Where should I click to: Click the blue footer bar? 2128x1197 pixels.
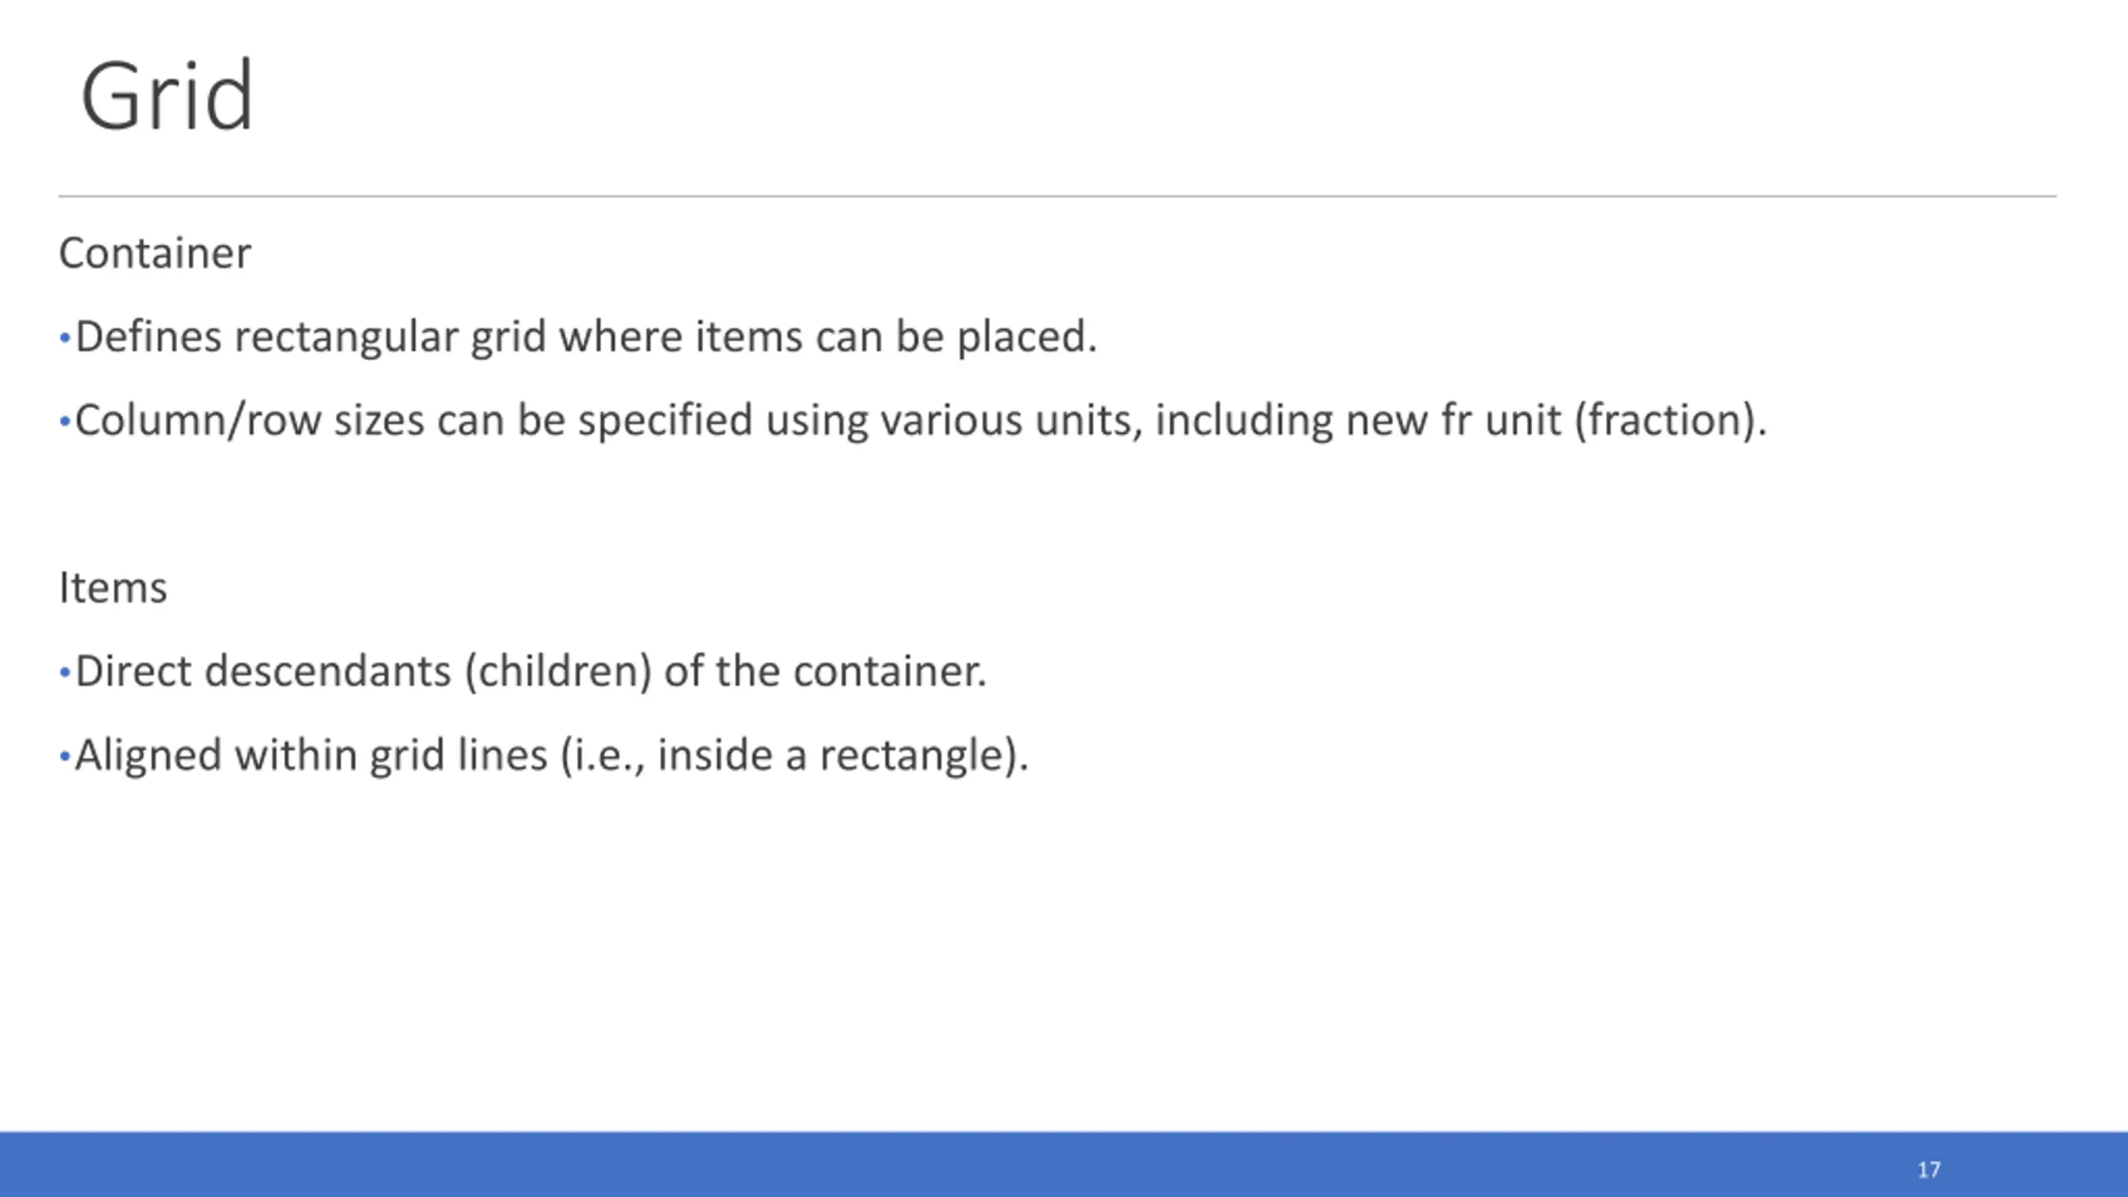coord(1064,1164)
